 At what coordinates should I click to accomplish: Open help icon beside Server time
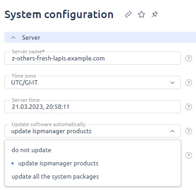(188, 107)
